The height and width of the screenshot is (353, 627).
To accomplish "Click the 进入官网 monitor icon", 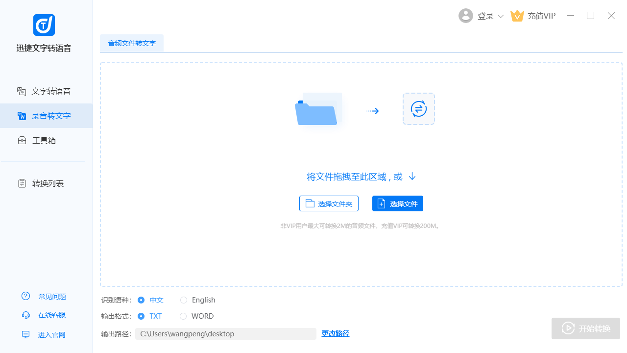I will [26, 334].
